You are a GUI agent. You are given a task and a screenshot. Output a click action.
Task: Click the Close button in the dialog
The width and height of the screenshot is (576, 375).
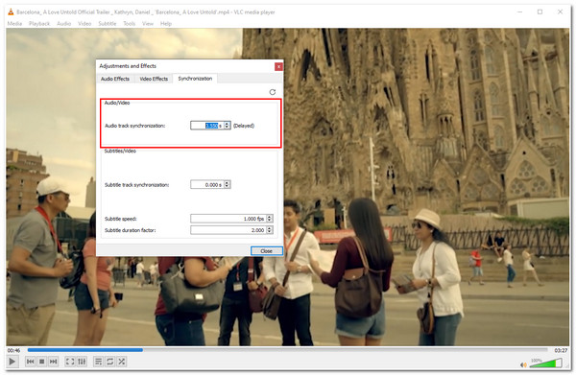267,251
